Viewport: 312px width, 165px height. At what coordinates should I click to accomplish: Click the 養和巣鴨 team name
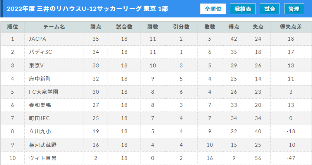pyautogui.click(x=40, y=105)
